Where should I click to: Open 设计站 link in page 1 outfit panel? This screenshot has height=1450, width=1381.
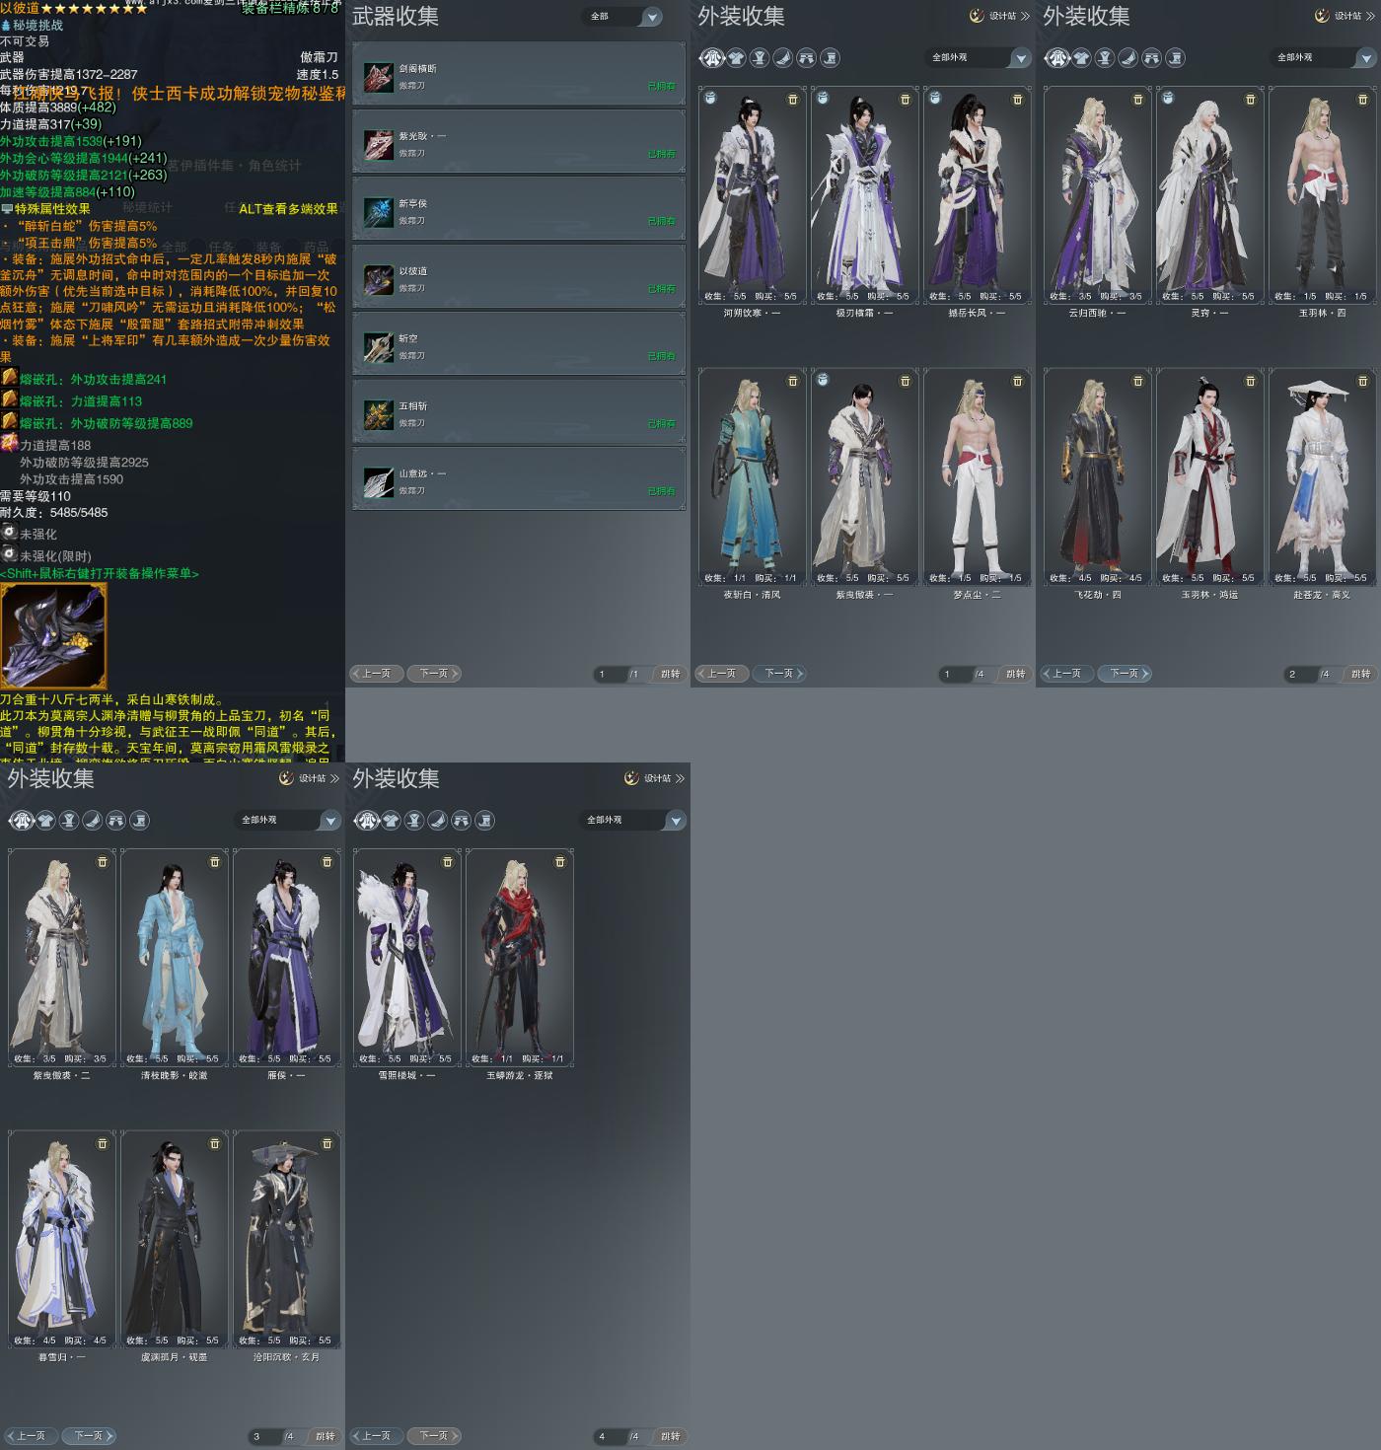point(999,16)
